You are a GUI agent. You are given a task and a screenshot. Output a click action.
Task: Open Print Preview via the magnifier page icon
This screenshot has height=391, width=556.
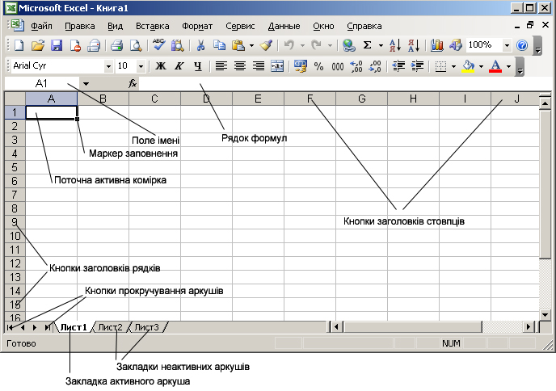(136, 45)
